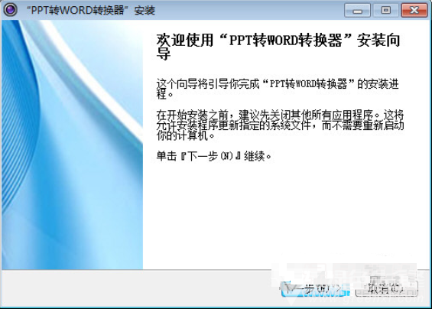This screenshot has height=309, width=432.
Task: Select the “PPT转WORD转换器” 安装 title bar text
Action: click(91, 10)
